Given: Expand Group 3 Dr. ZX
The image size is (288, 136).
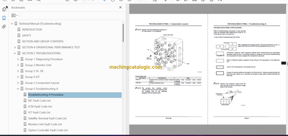Looking at the screenshot, I should click(x=18, y=71).
